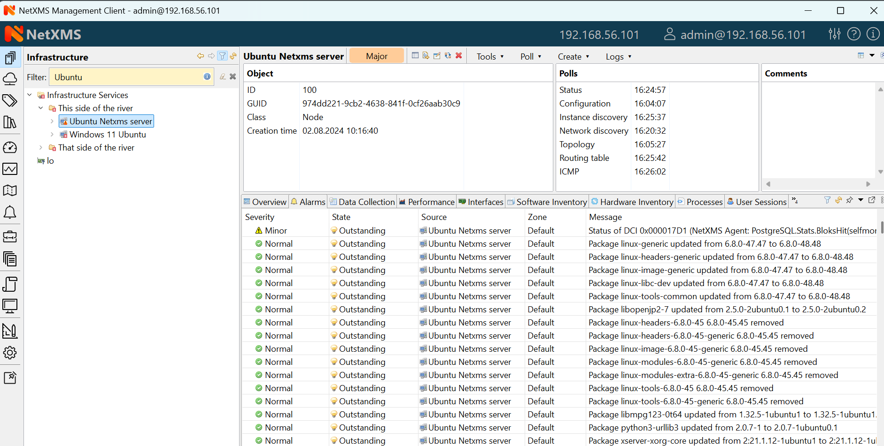The width and height of the screenshot is (884, 446).
Task: Pin the current events view
Action: 849,200
